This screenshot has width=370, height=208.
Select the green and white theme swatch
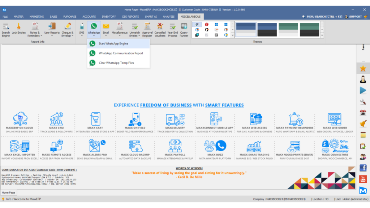288,30
